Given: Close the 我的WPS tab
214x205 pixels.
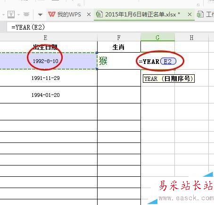Looking at the screenshot, I should click(89, 15).
